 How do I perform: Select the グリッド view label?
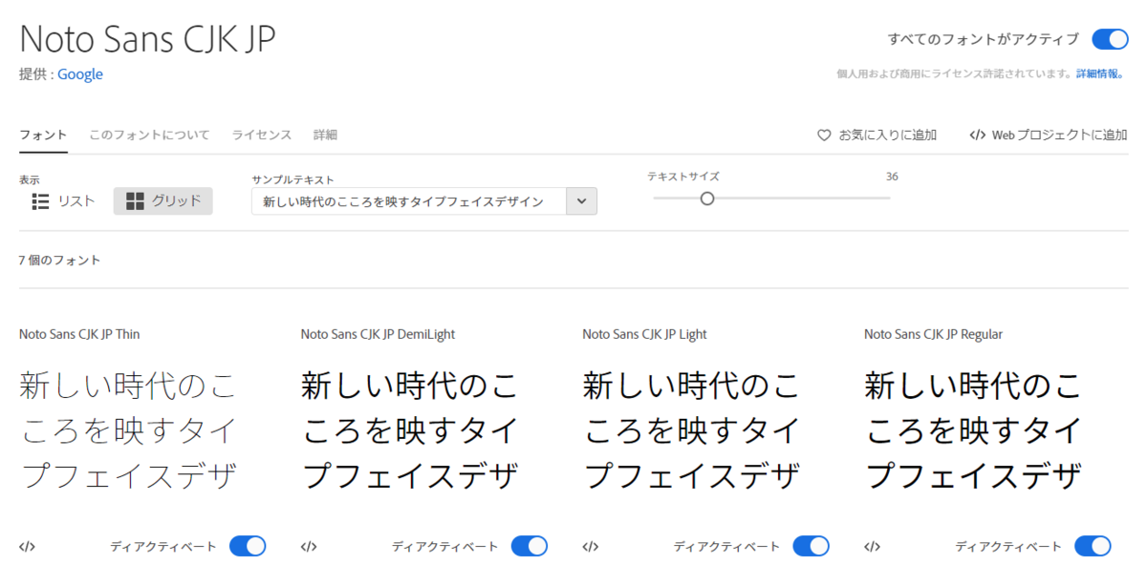177,201
